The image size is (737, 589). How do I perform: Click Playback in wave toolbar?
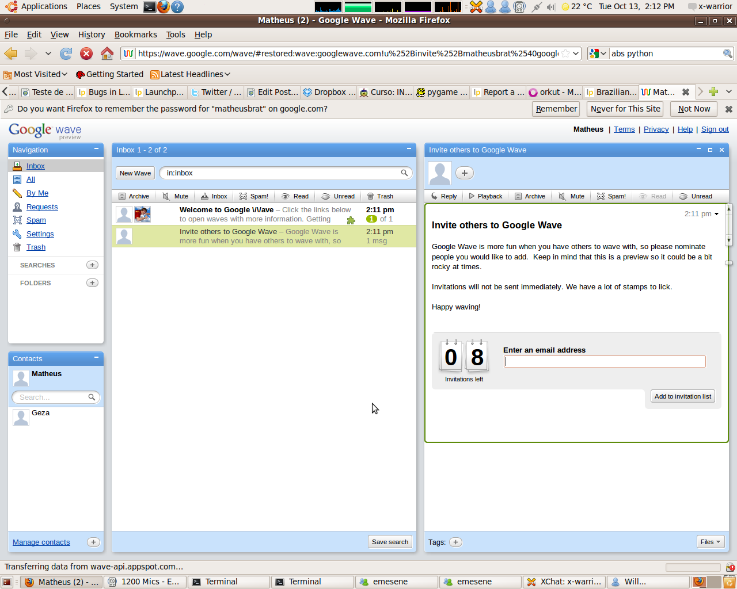coord(485,196)
